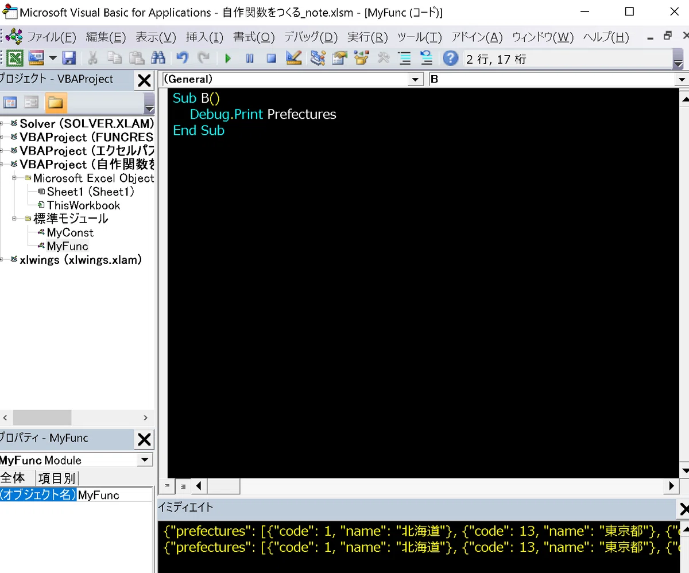Open the dropdown arrow beside Insert UserForm
Image resolution: width=689 pixels, height=573 pixels.
point(52,58)
